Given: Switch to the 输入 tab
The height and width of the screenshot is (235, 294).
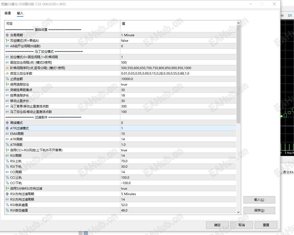Looking at the screenshot, I should point(20,13).
